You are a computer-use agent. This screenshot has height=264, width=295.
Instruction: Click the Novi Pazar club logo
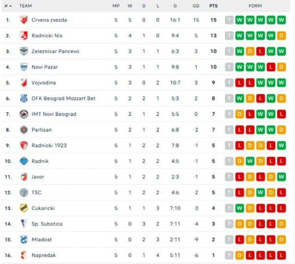pyautogui.click(x=24, y=67)
